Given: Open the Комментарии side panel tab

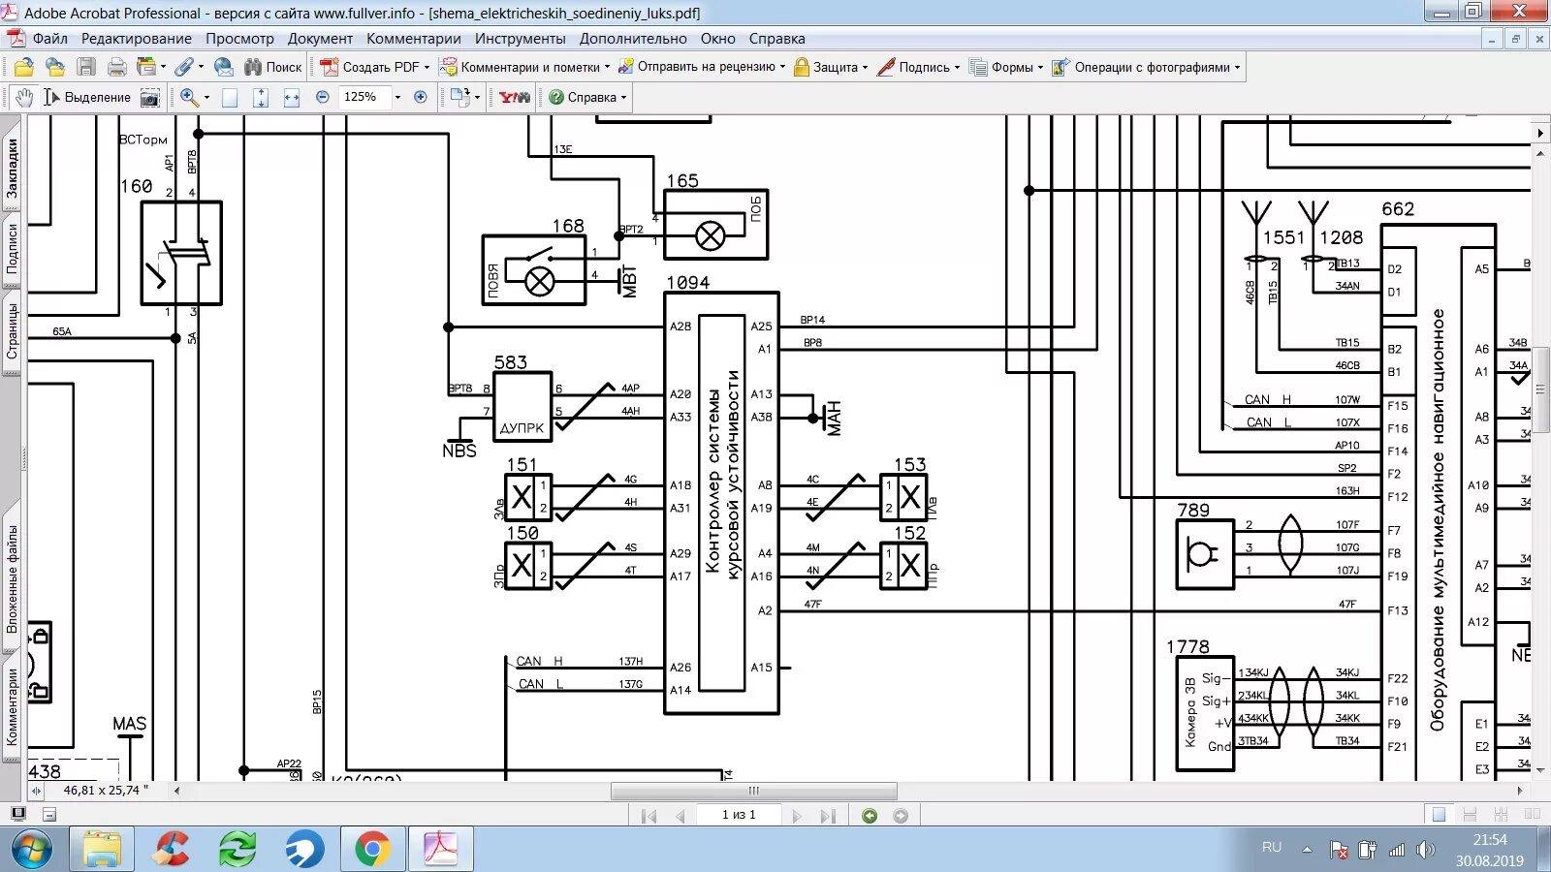Looking at the screenshot, I should (12, 707).
